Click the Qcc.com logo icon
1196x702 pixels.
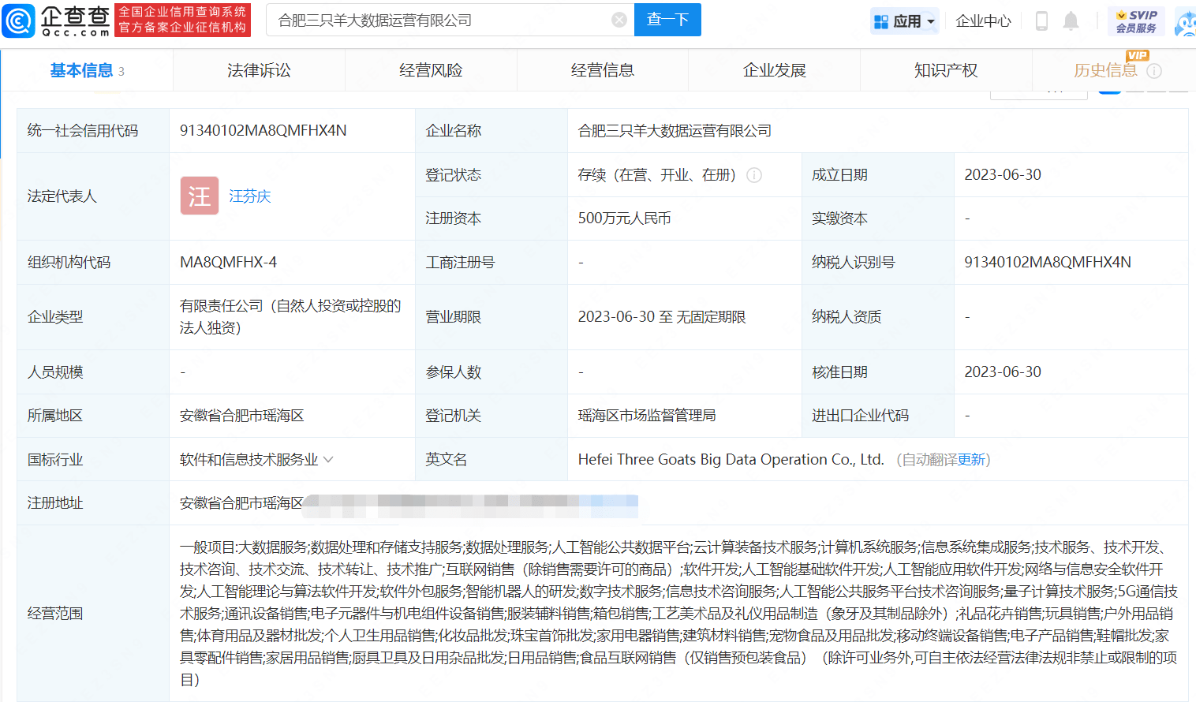click(19, 21)
